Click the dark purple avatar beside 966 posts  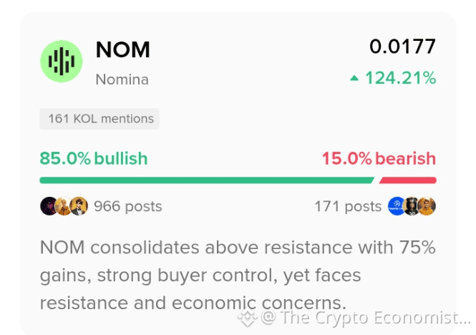click(x=49, y=206)
